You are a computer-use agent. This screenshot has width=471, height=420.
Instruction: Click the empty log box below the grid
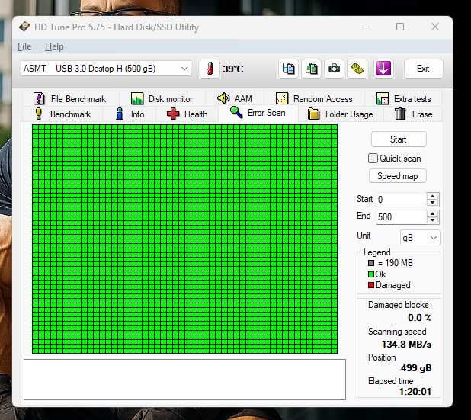pos(184,380)
